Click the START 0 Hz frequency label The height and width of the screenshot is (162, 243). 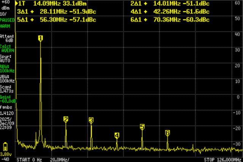coord(29,159)
